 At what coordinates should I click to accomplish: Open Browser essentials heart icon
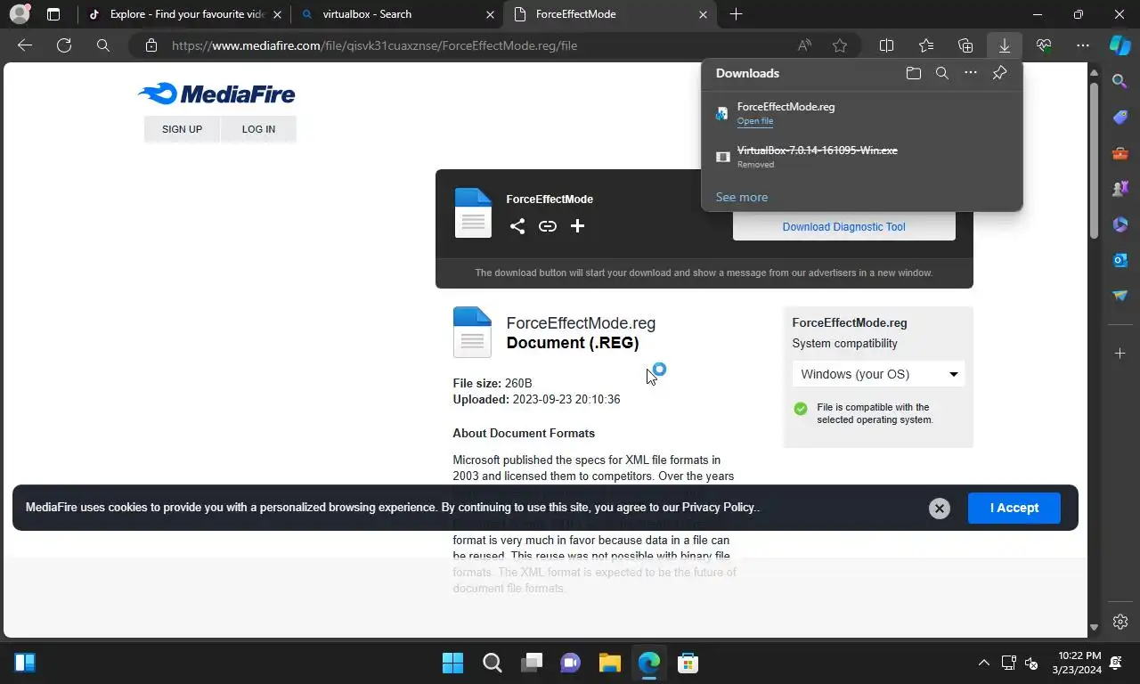tap(1044, 45)
